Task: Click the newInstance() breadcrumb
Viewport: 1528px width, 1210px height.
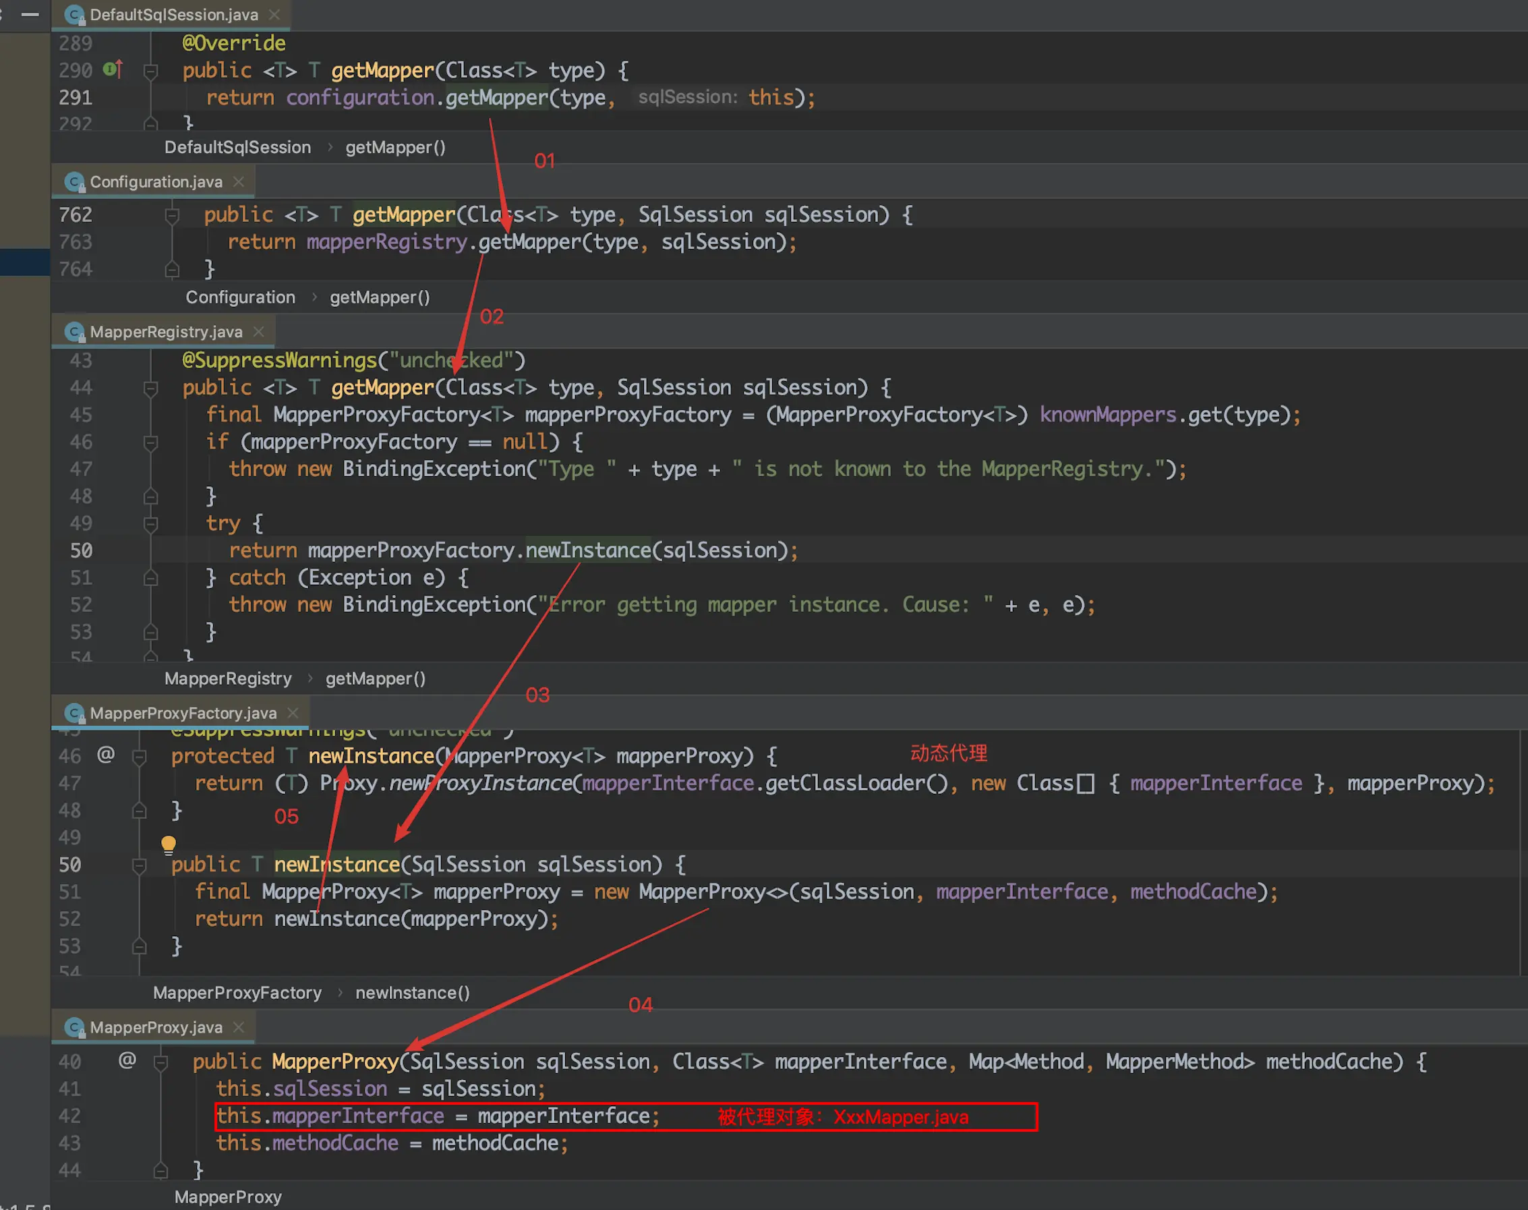Action: click(x=412, y=993)
